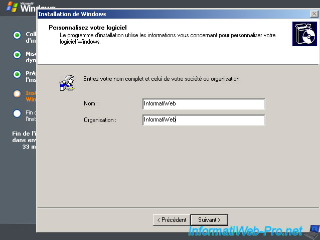Viewport: 320px width, 240px height.
Task: Focus the Organisation input field
Action: click(204, 120)
